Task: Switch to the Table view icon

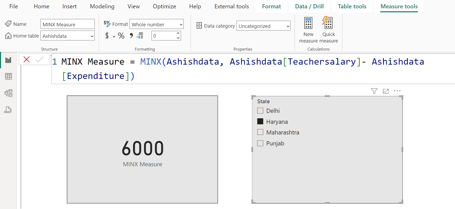Action: tap(8, 76)
